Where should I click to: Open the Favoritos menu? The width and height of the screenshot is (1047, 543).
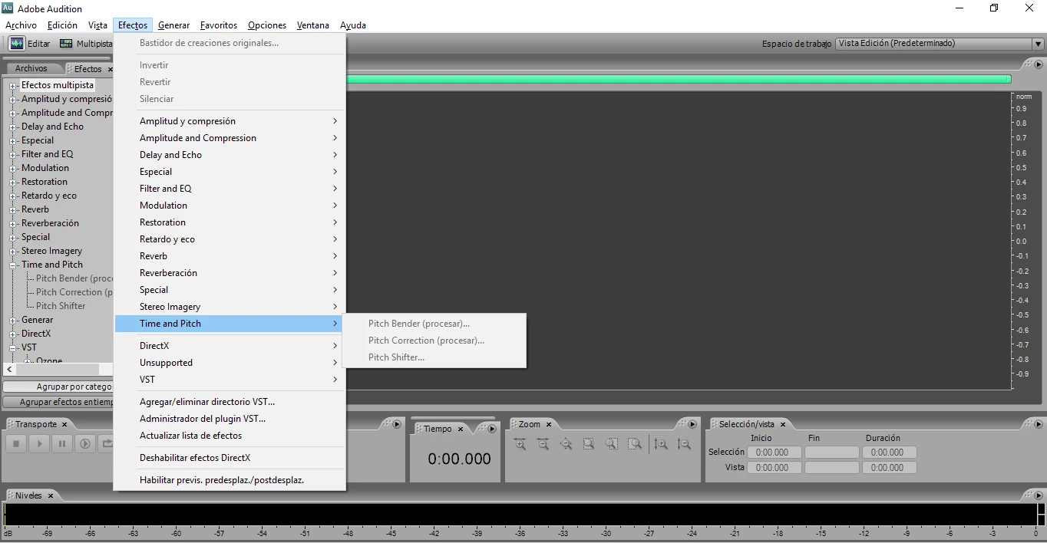pyautogui.click(x=219, y=25)
